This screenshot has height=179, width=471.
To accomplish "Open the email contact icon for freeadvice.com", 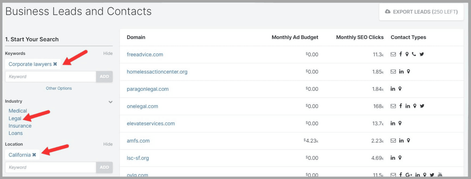I will pos(393,54).
